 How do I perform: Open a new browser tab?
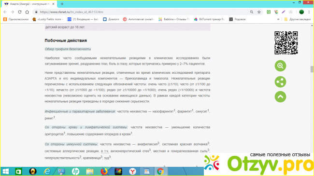pos(62,4)
